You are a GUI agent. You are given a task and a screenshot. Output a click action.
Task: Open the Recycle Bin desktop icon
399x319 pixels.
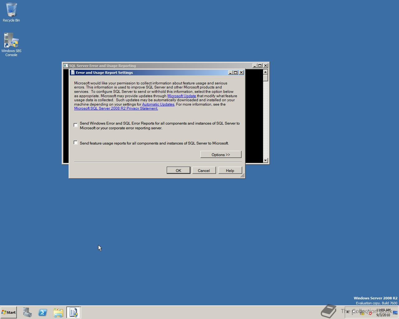coord(11,12)
